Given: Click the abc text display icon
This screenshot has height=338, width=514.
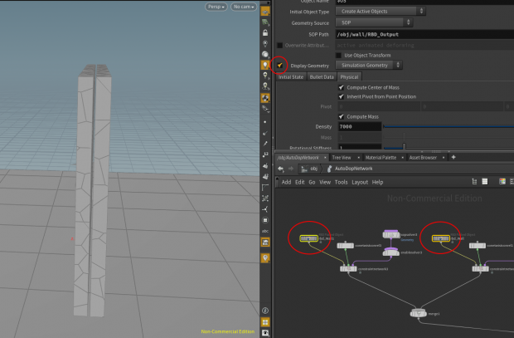Looking at the screenshot, I should click(265, 231).
